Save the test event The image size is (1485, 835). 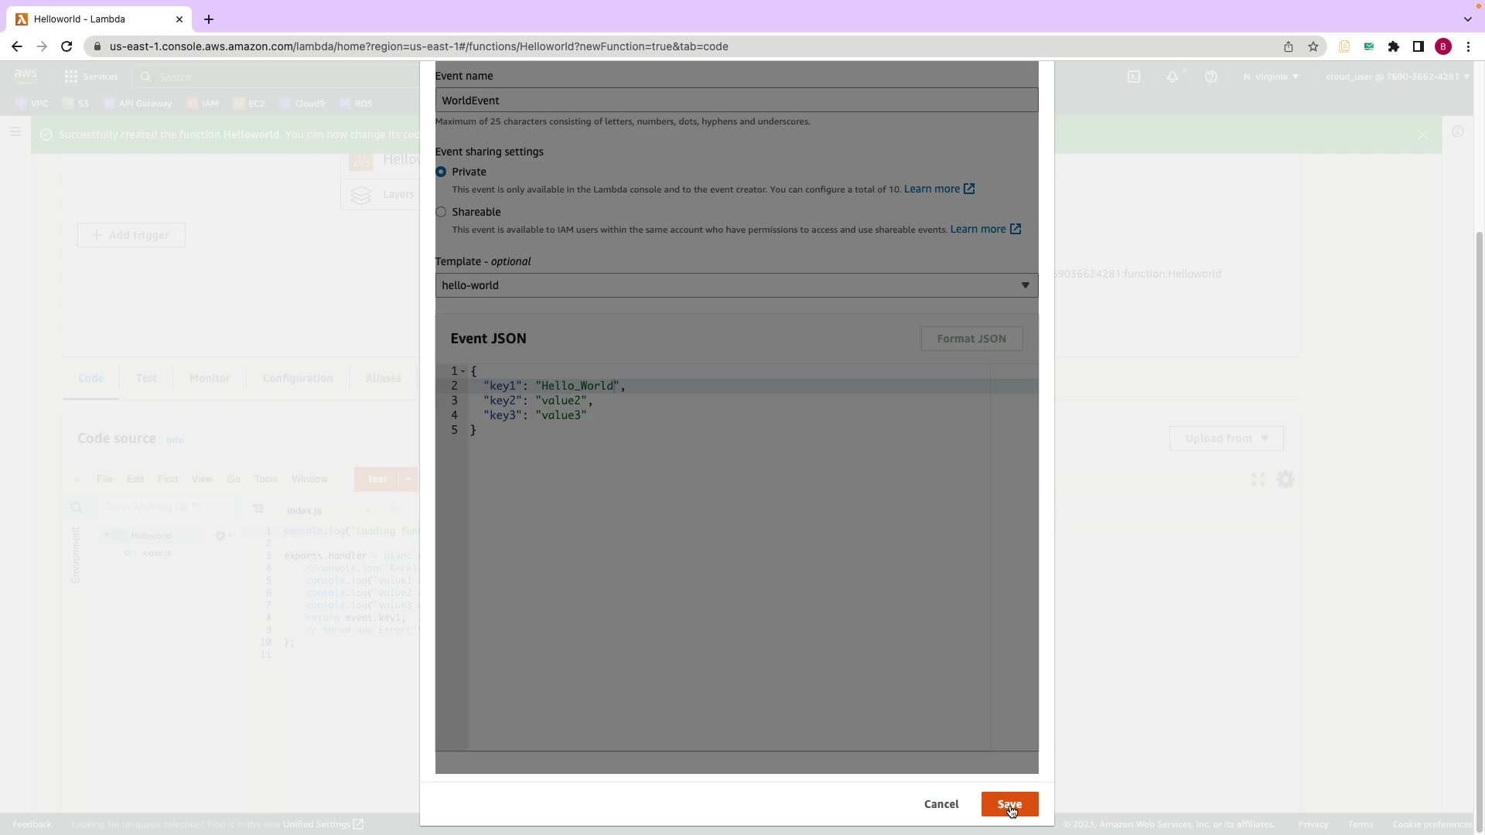1009,804
